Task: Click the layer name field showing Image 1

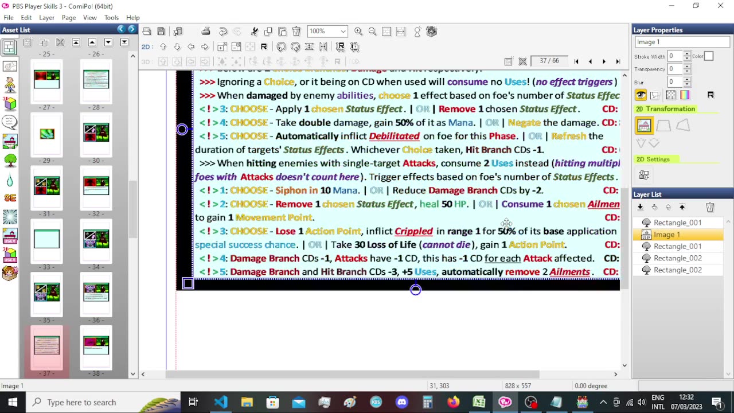Action: coord(682,42)
